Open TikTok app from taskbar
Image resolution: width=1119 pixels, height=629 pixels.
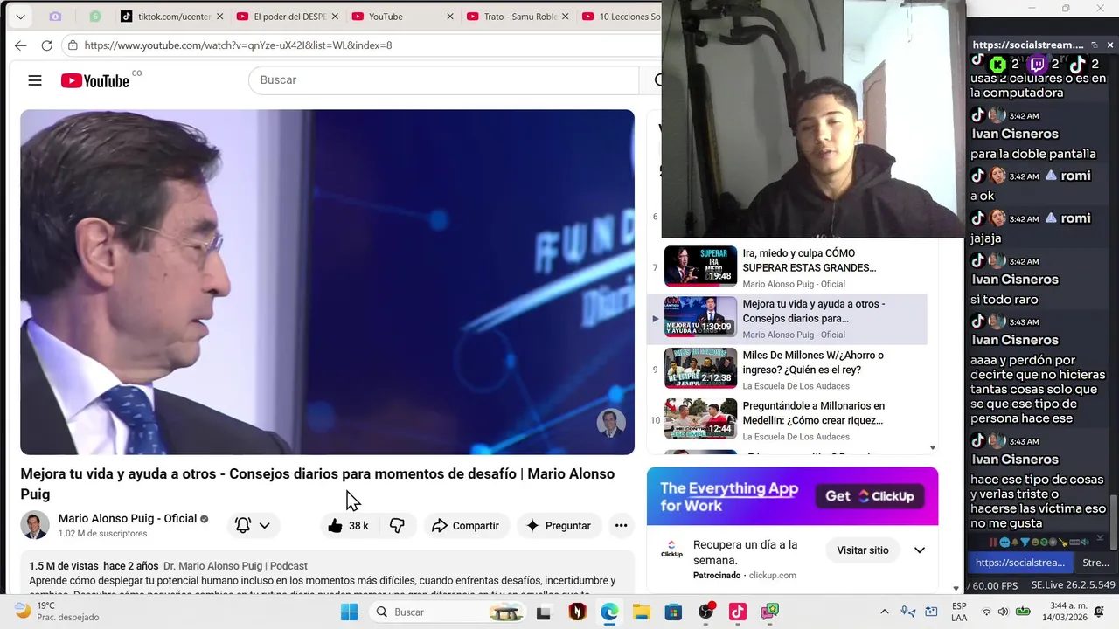coord(738,612)
